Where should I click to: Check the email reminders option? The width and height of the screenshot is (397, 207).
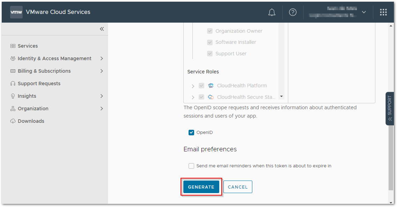click(x=191, y=166)
